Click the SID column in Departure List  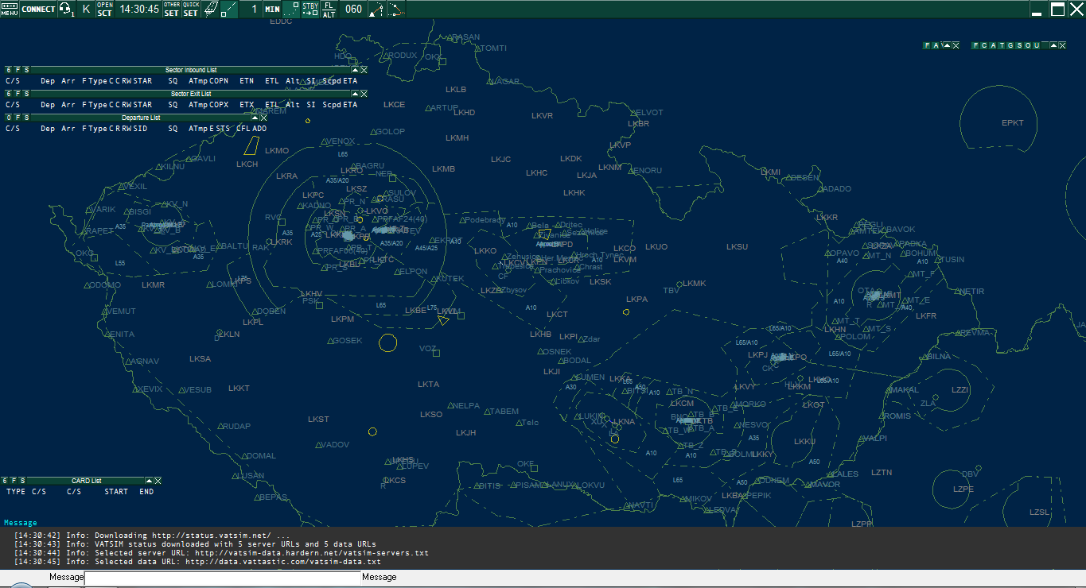click(140, 129)
